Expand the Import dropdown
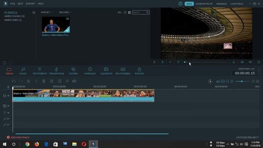The width and height of the screenshot is (263, 148). (x=46, y=12)
